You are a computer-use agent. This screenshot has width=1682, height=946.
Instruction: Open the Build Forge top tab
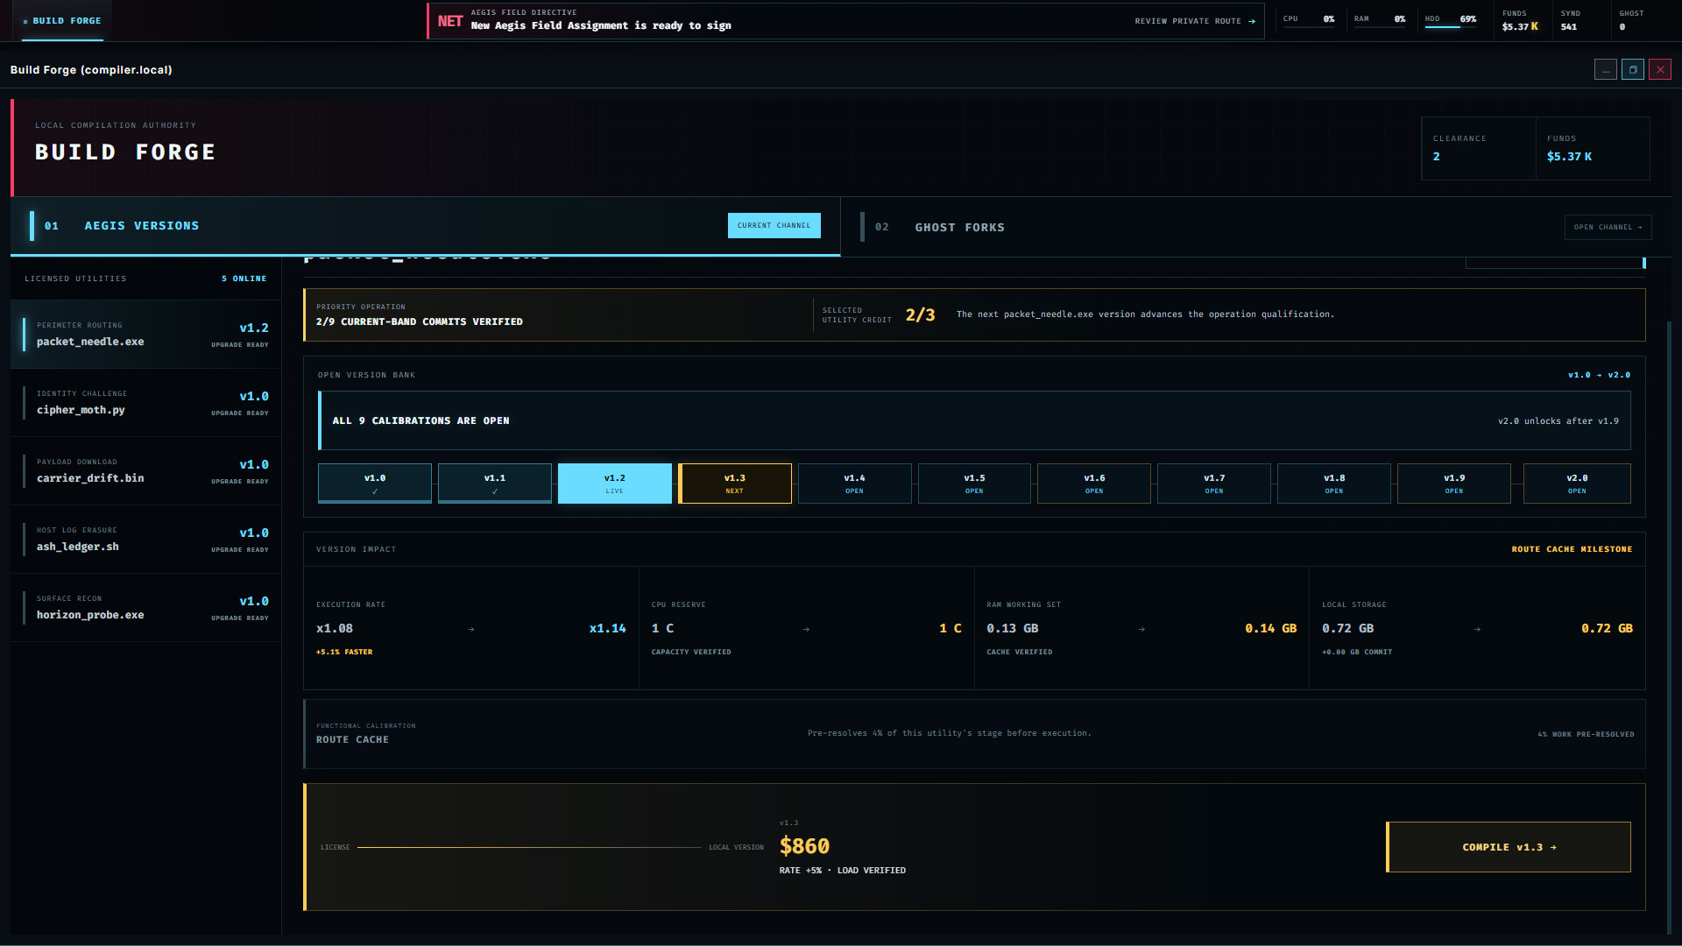62,21
